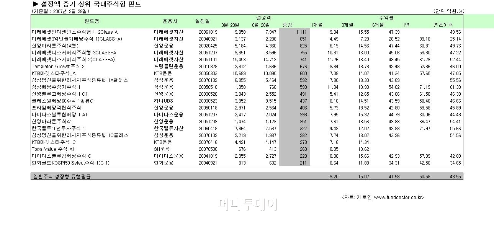This screenshot has width=494, height=248.
Task: Click 6개월 return '54.82'
Action: pyautogui.click(x=394, y=87)
